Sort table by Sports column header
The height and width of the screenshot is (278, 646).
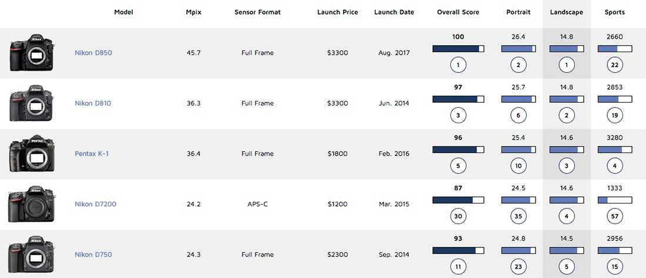pos(615,12)
